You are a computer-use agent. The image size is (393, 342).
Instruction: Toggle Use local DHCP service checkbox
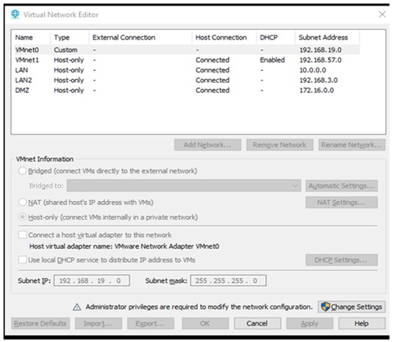point(23,260)
